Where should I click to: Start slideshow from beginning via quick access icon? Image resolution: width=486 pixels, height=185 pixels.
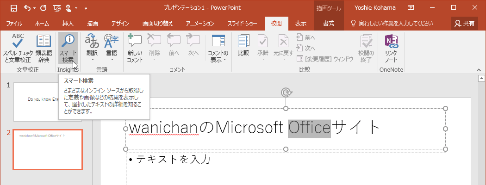coord(57,8)
